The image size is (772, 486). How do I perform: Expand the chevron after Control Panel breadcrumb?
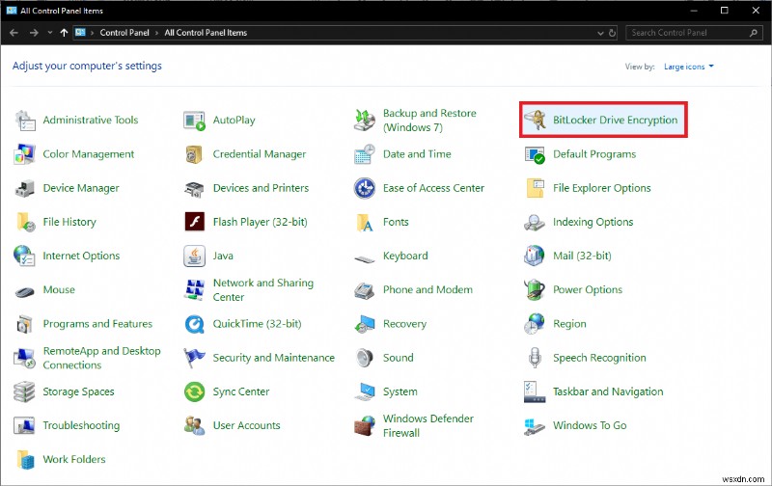point(156,33)
